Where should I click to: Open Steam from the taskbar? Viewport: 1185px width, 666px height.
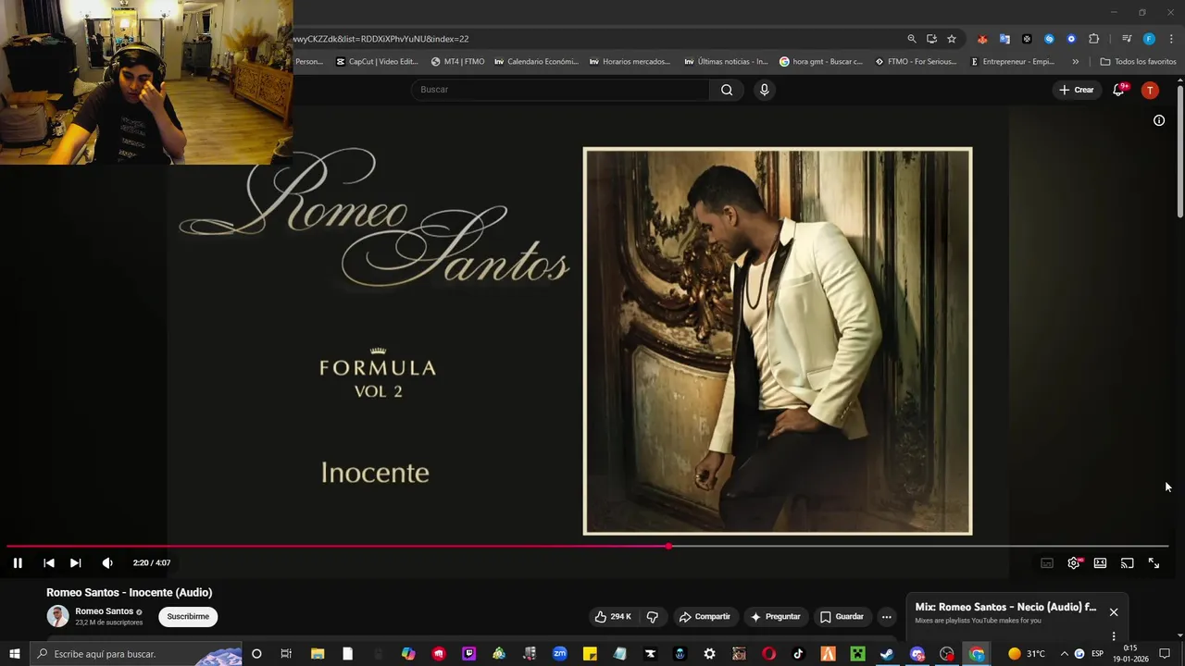pos(887,654)
